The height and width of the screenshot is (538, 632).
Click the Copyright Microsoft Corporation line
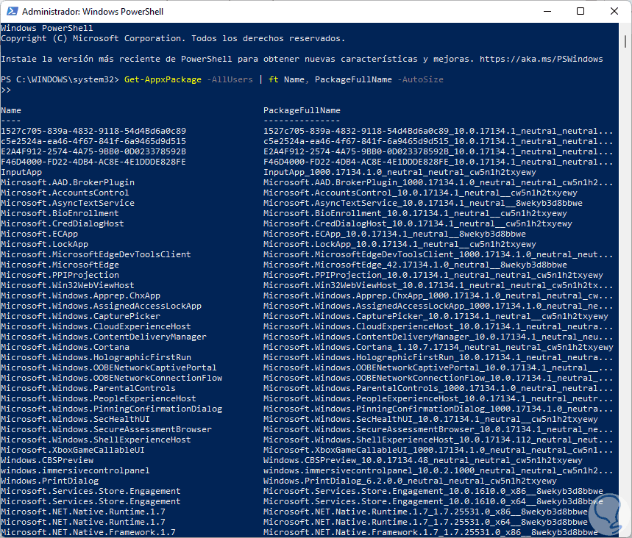[x=174, y=39]
